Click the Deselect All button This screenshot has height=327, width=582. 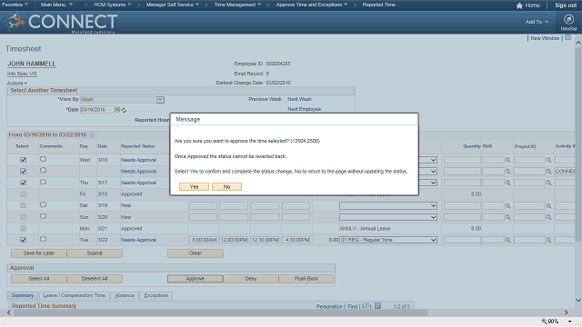pyautogui.click(x=95, y=279)
